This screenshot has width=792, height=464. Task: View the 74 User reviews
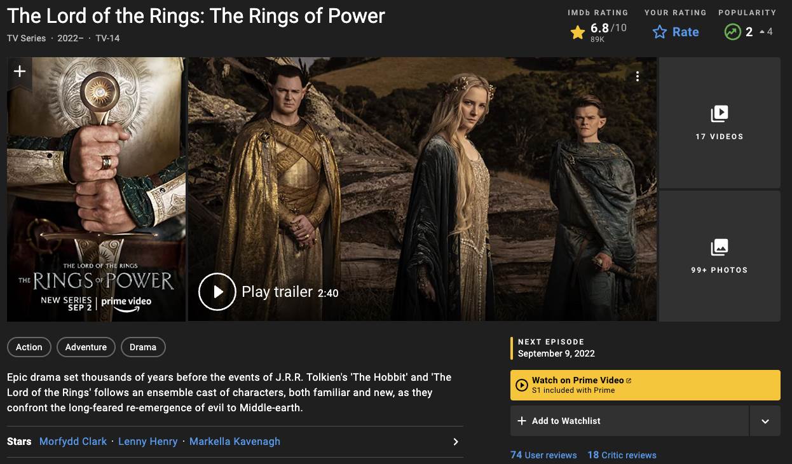click(x=543, y=455)
